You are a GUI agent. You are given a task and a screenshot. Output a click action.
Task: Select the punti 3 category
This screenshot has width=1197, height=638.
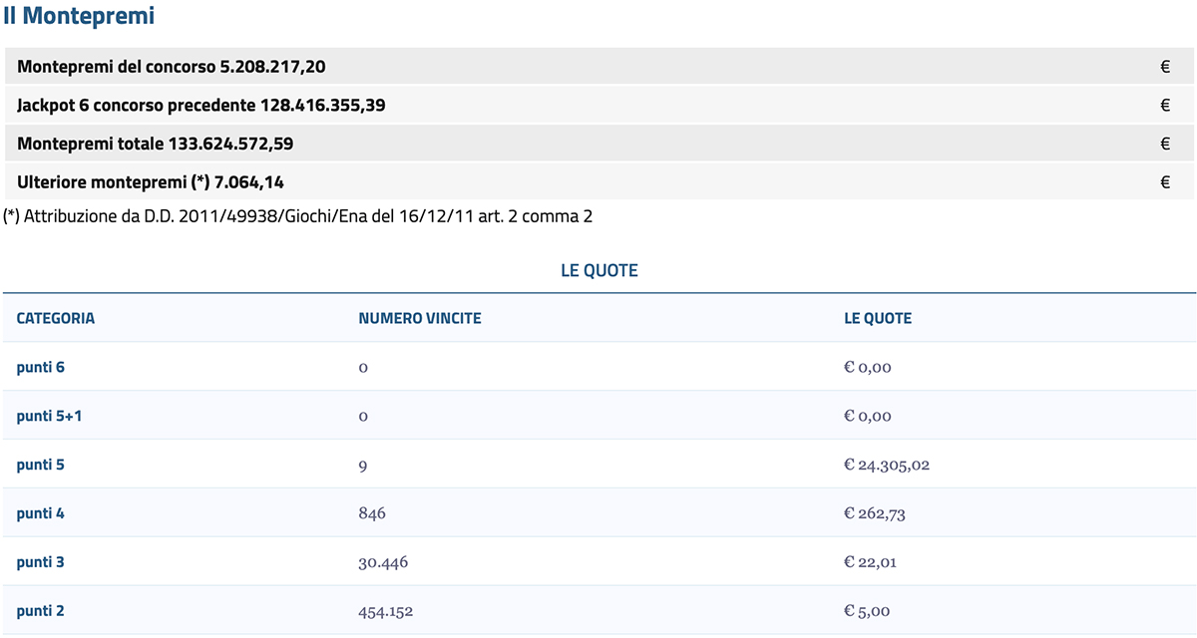(41, 562)
